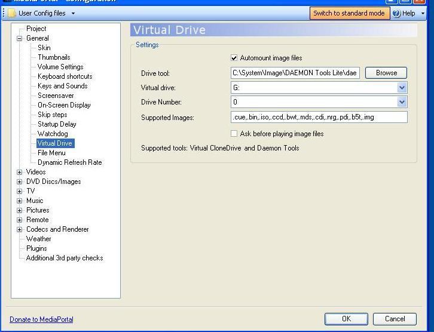This screenshot has width=434, height=332.
Task: Open Startup Delay settings
Action: point(57,124)
